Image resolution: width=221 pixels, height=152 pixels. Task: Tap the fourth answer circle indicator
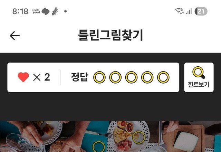coord(147,77)
